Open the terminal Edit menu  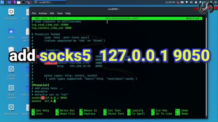click(x=52, y=13)
